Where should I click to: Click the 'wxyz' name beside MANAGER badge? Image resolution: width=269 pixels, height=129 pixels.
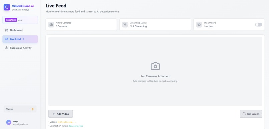(20, 20)
